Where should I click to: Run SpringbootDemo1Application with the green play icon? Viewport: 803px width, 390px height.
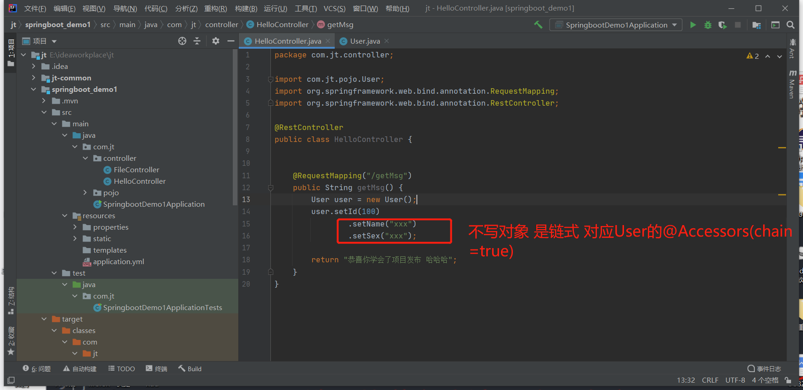pos(693,25)
